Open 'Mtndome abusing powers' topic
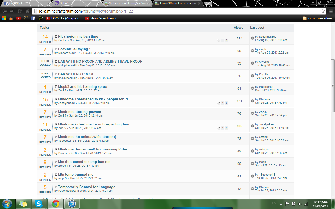This screenshot has height=209, width=335. point(79,112)
